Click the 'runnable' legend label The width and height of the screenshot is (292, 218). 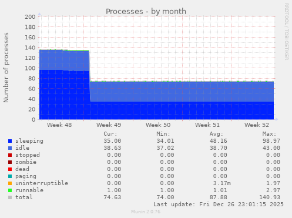[29, 190]
